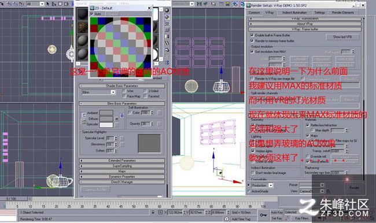This screenshot has width=376, height=223.
Task: Click the Diffuse color swatch
Action: point(106,119)
